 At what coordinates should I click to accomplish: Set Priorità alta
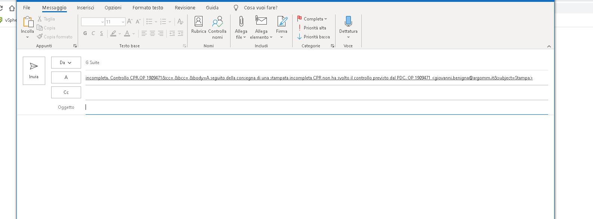312,28
